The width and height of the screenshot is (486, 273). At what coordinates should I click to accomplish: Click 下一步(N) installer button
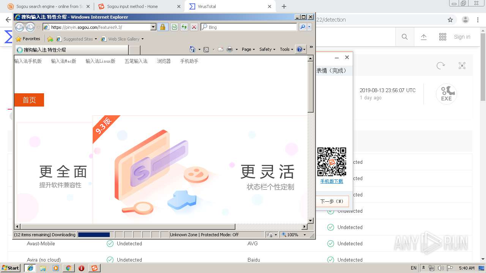click(x=332, y=201)
